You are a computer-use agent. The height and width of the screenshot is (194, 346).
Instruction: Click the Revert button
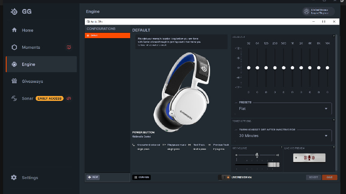pos(313,177)
